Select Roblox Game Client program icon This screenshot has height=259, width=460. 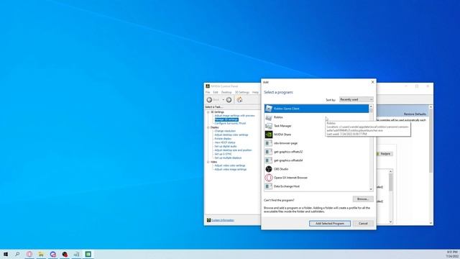pyautogui.click(x=268, y=109)
